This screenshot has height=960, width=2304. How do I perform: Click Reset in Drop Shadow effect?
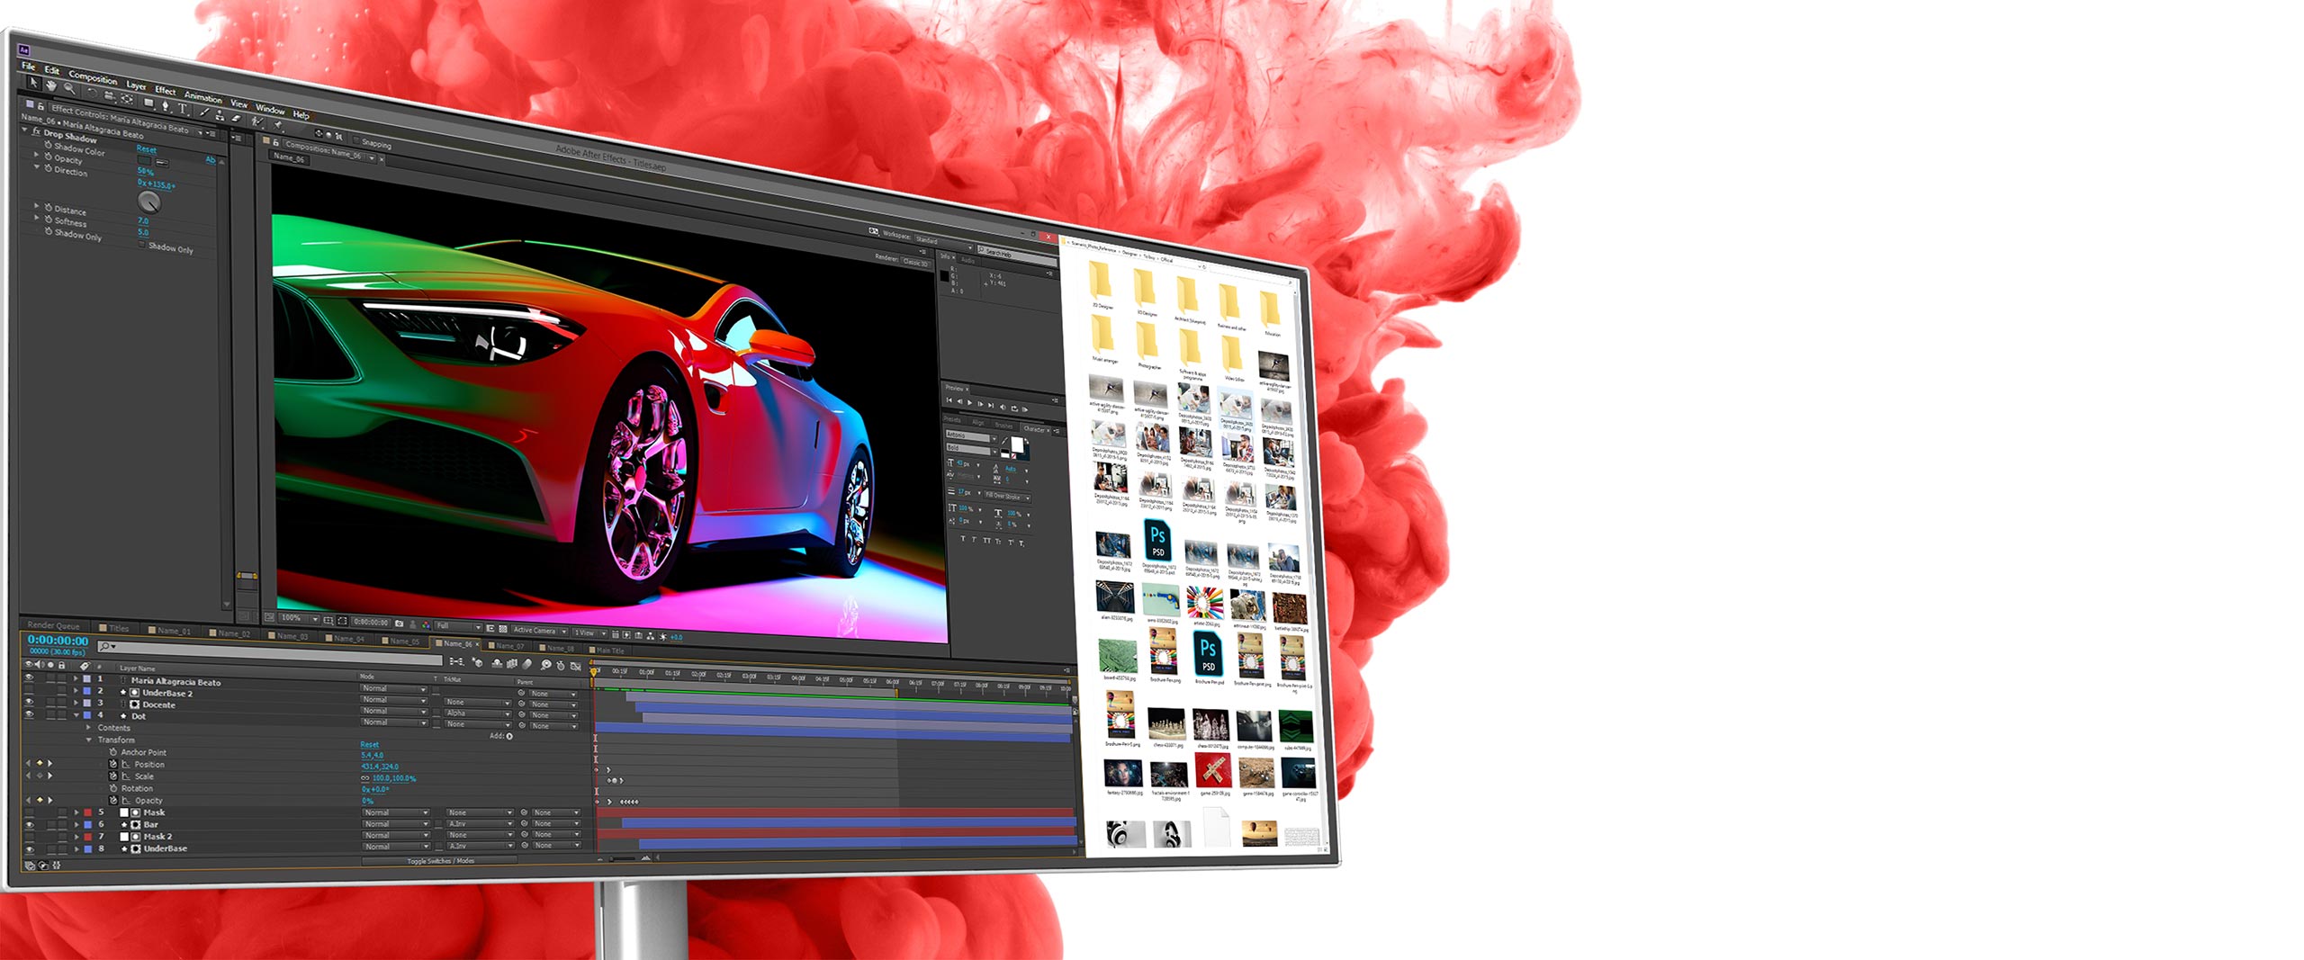146,149
